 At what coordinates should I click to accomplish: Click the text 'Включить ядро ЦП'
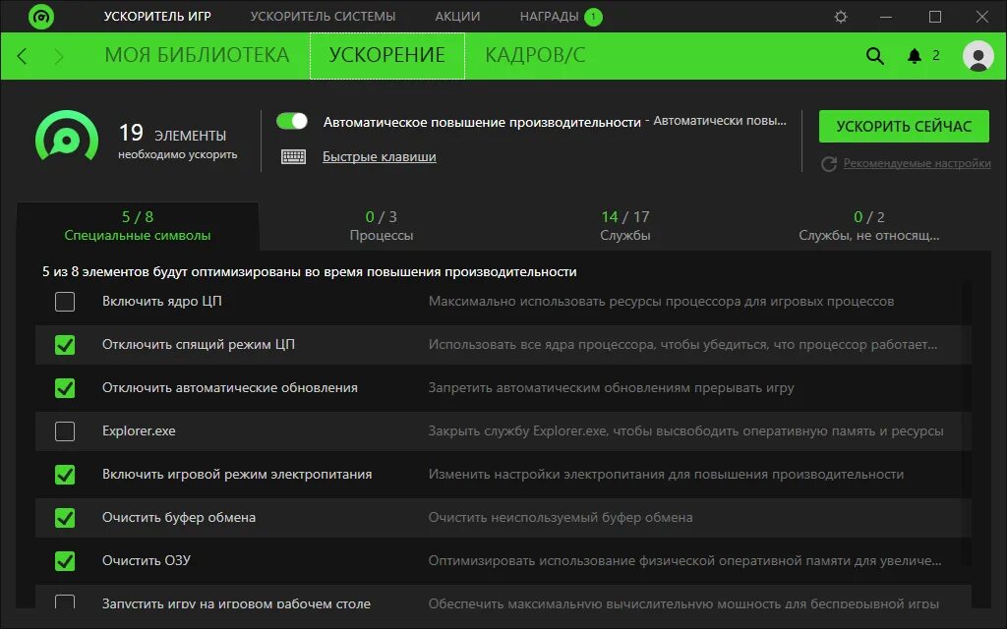162,301
